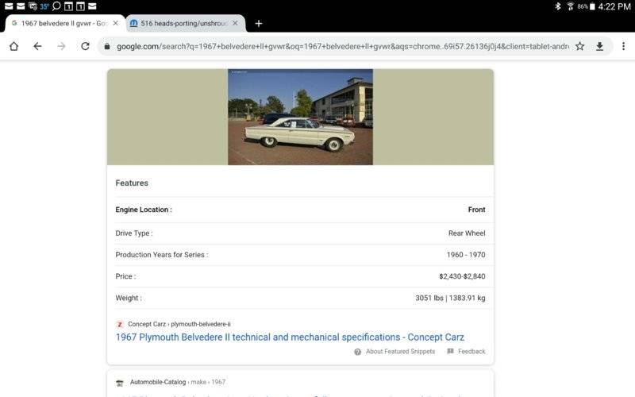Click the forward navigation arrow
This screenshot has width=635, height=397.
pos(61,46)
